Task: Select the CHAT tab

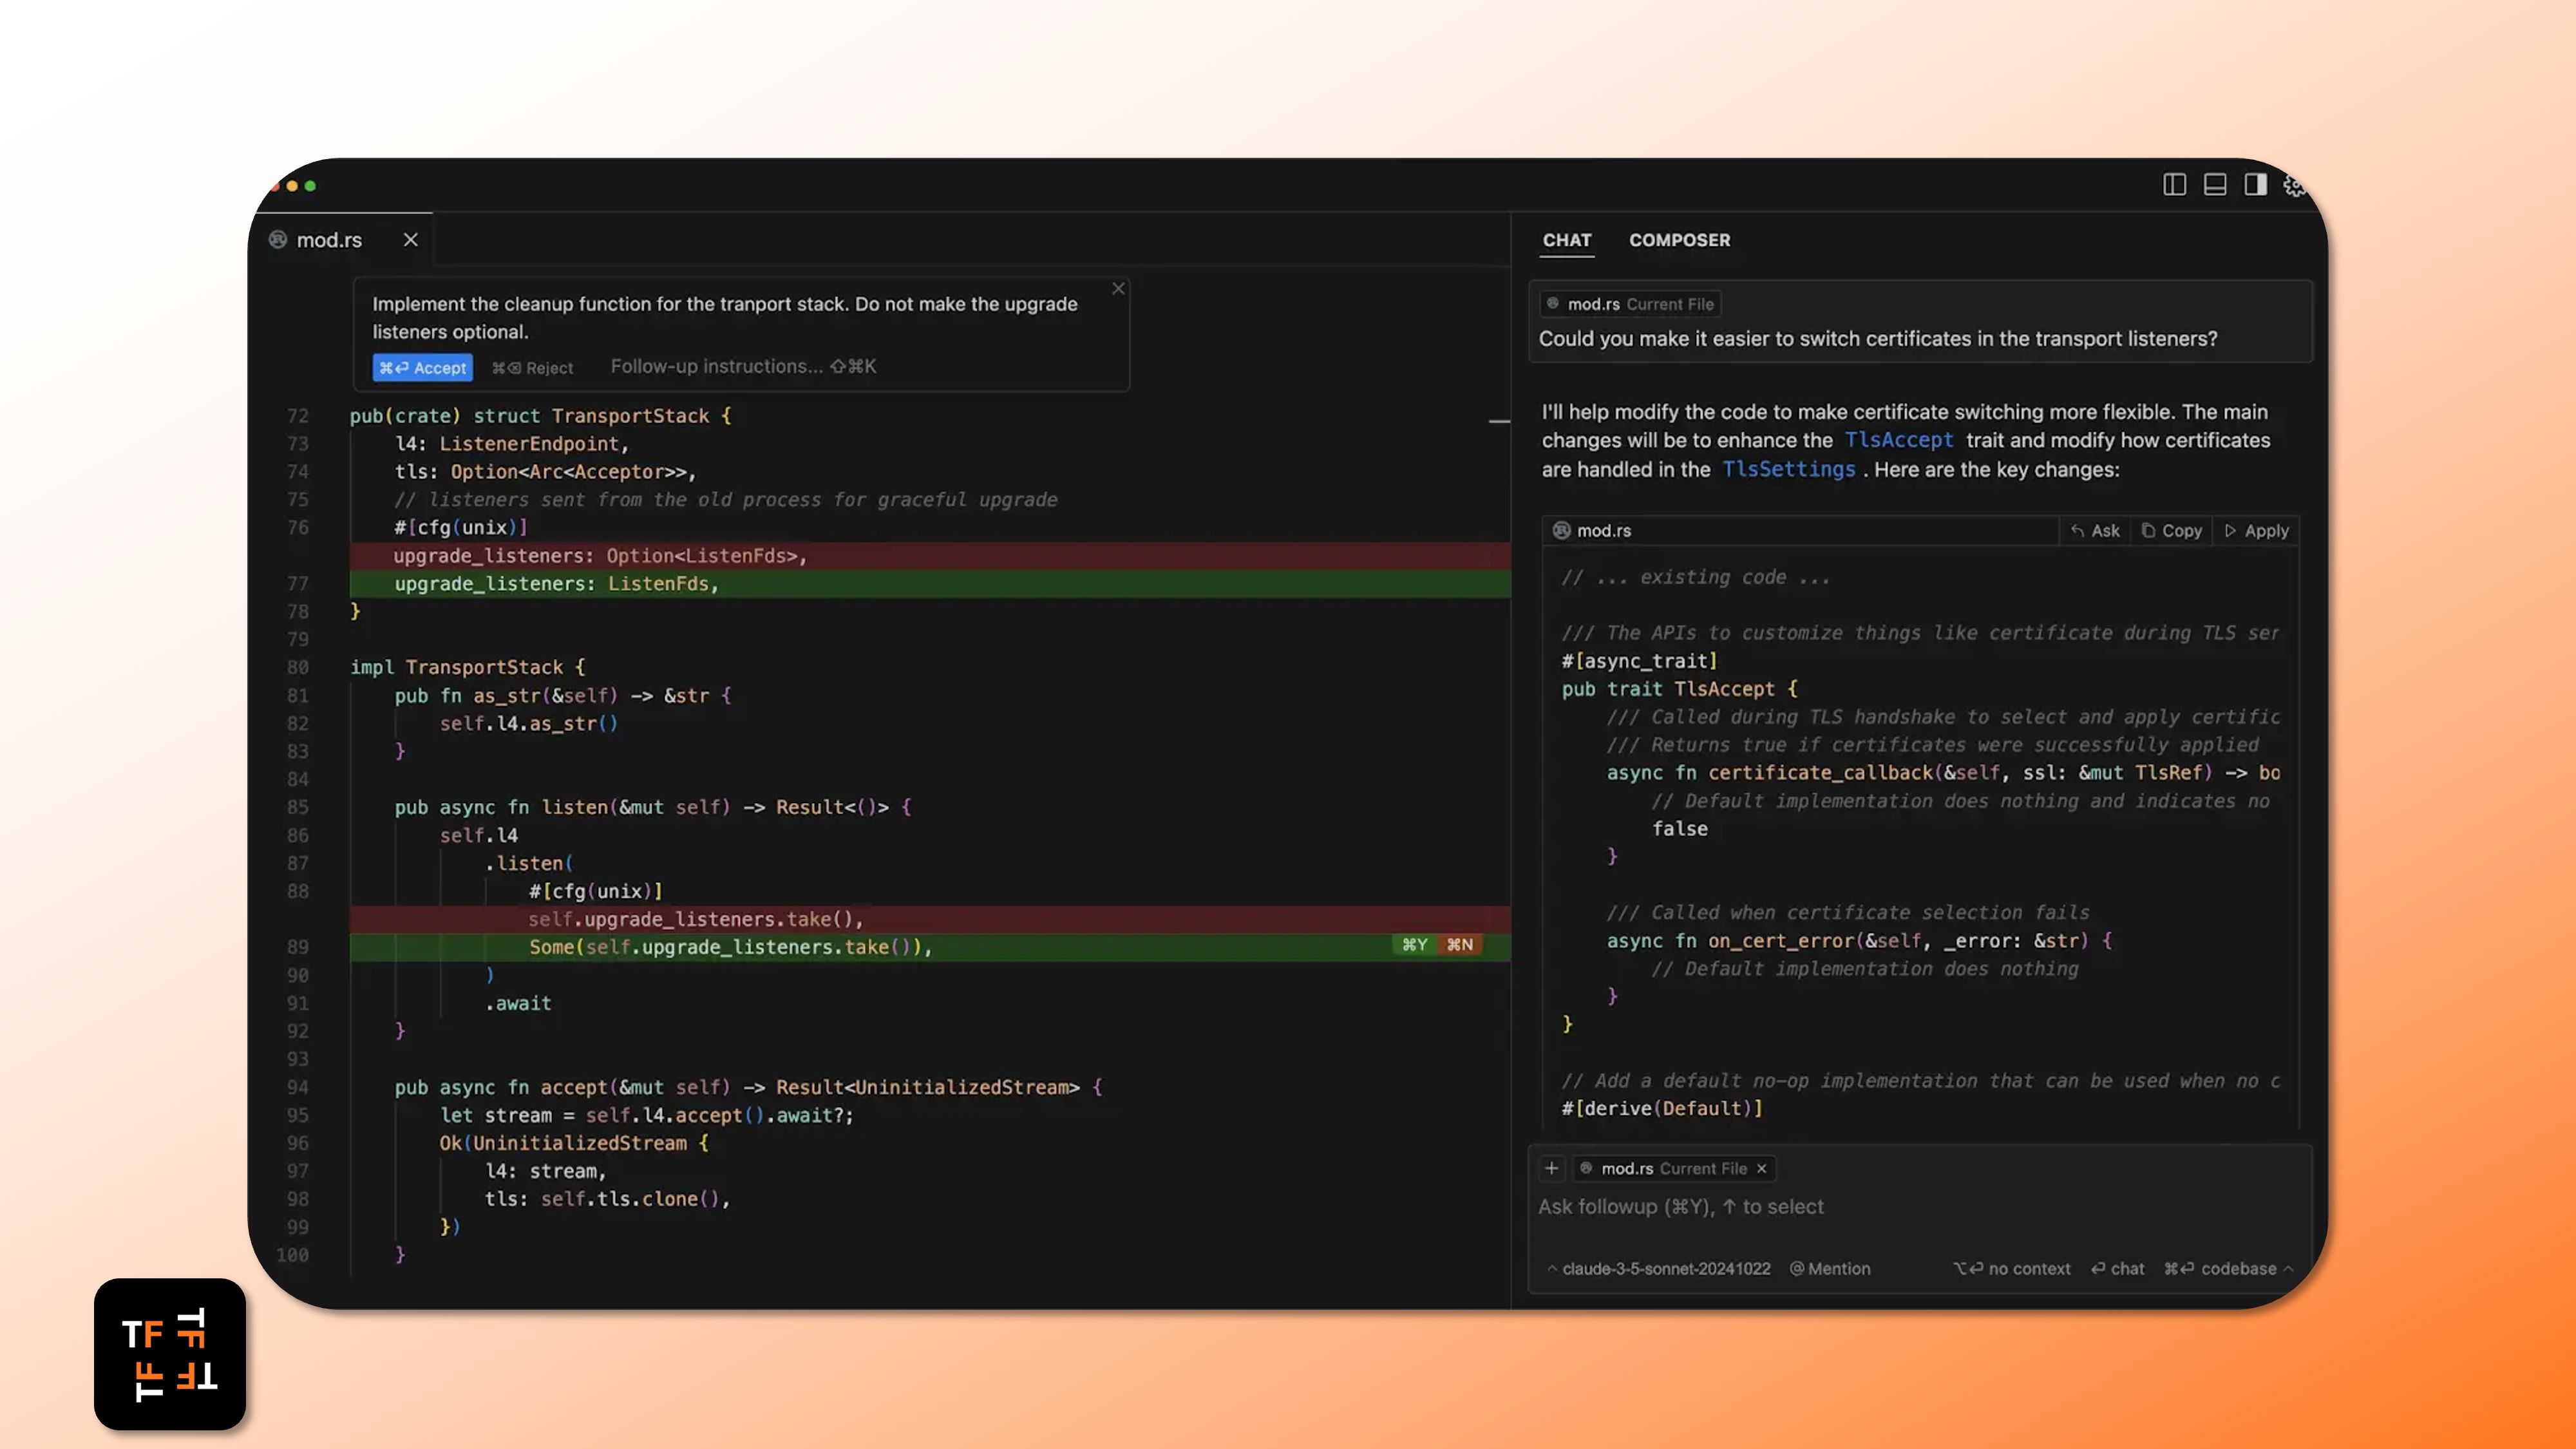Action: [1566, 240]
